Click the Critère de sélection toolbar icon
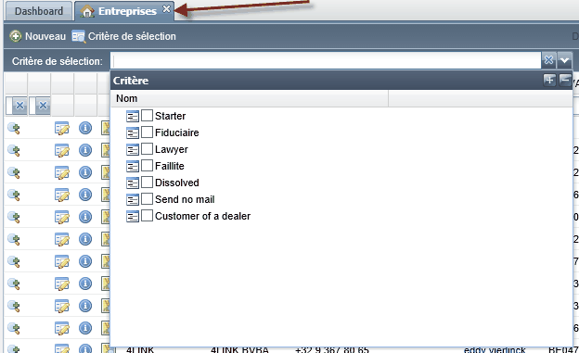Image resolution: width=579 pixels, height=353 pixels. [x=78, y=36]
